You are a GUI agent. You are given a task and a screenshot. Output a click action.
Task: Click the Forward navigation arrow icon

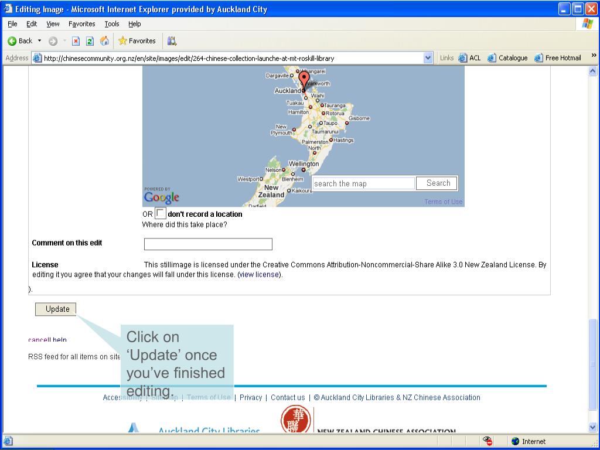click(x=53, y=41)
